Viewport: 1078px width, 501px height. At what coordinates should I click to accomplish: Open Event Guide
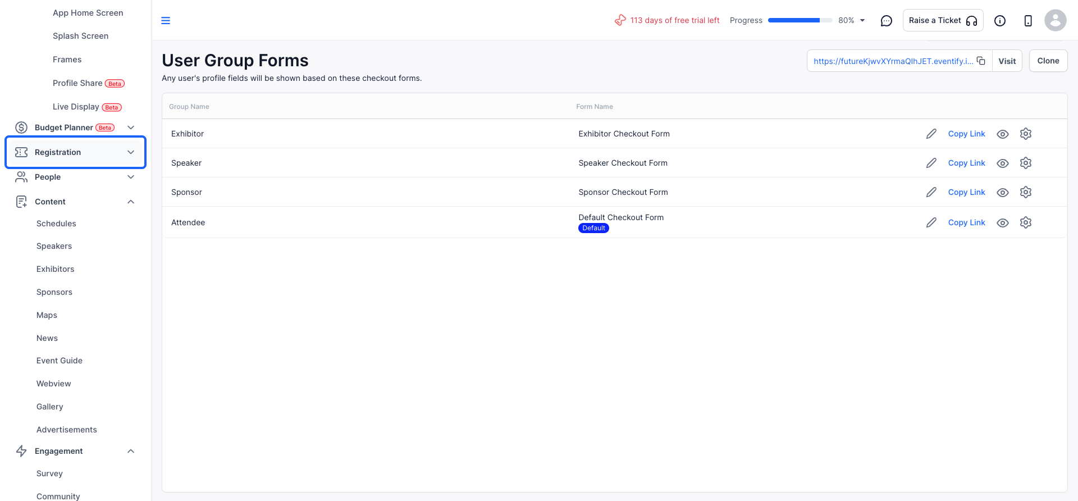(60, 361)
